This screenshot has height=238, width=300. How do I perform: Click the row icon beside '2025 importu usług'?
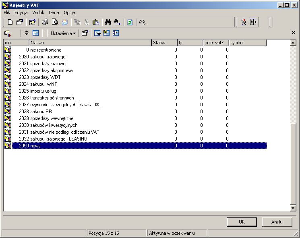8,91
